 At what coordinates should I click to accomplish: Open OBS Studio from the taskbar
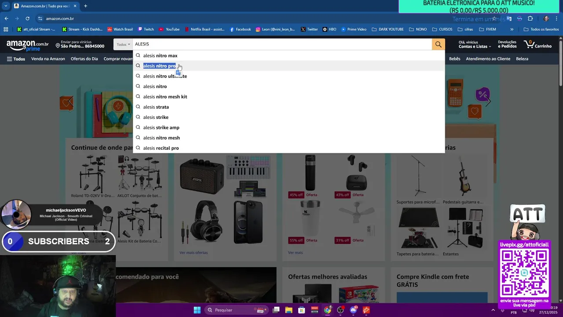[340, 310]
